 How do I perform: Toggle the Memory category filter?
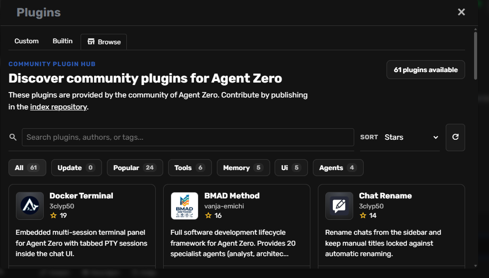243,168
